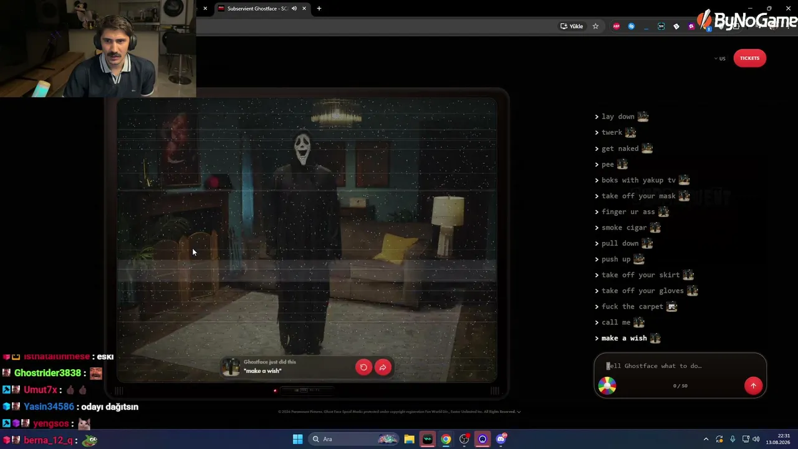
Task: Submit the command with red arrow button
Action: tap(753, 385)
